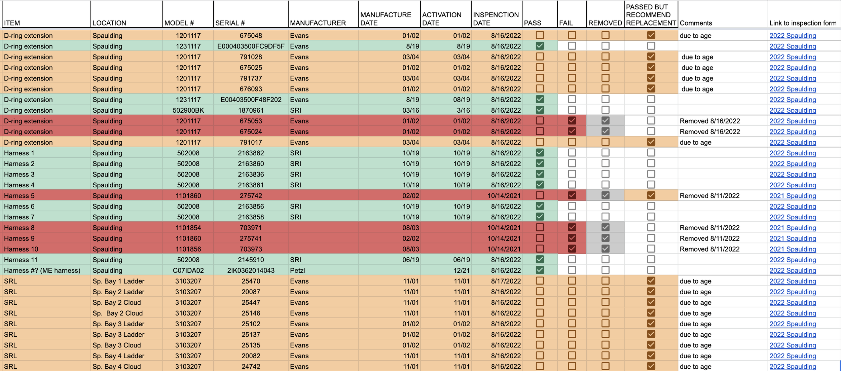Select location cell Sp. Bay 4 Ladder

[126, 356]
